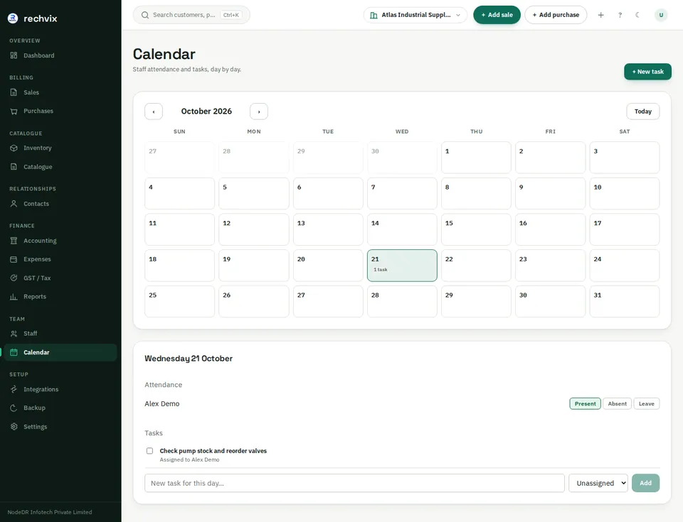683x522 pixels.
Task: Select October 1 calendar day
Action: (476, 158)
